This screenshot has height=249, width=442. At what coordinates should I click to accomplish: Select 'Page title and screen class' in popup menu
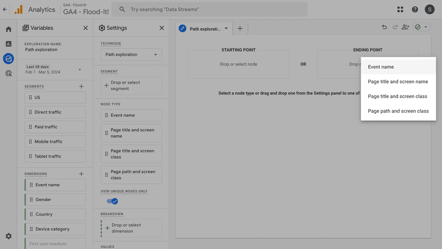398,96
